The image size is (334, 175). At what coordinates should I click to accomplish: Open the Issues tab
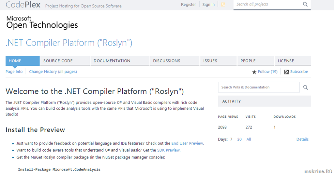[x=218, y=61]
